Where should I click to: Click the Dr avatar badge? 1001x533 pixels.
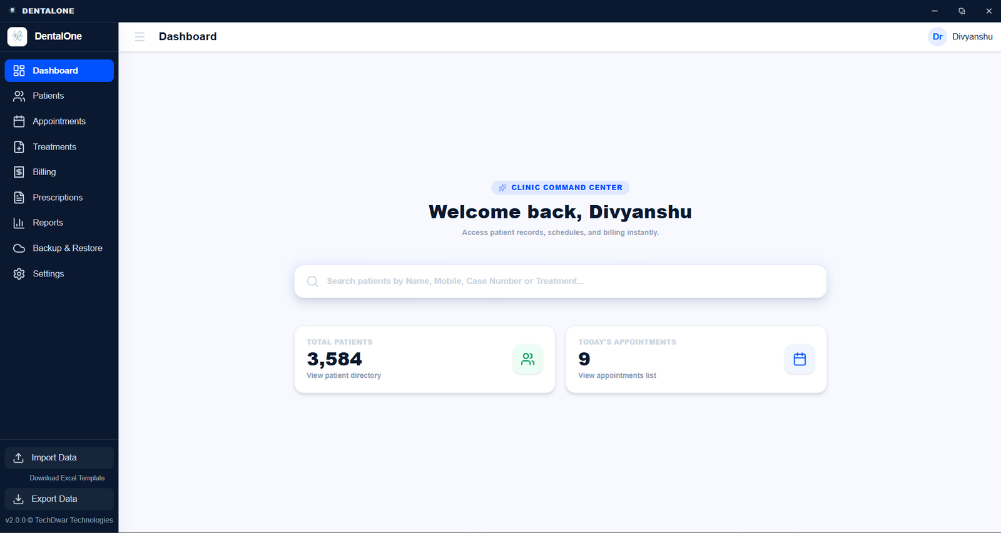(937, 37)
